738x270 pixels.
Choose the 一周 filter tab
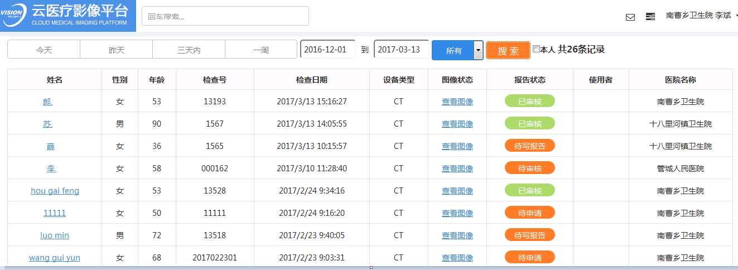pos(261,50)
